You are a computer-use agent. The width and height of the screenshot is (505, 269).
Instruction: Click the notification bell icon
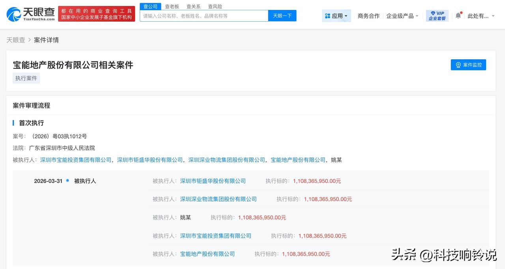[x=457, y=15]
